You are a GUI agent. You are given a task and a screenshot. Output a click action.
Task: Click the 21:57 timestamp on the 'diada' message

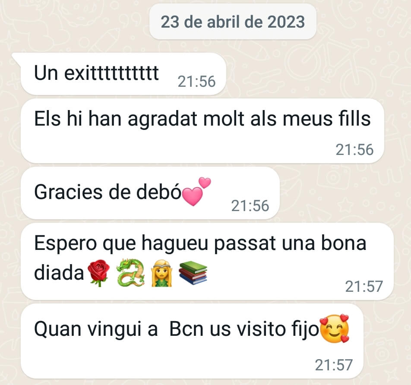coord(364,287)
